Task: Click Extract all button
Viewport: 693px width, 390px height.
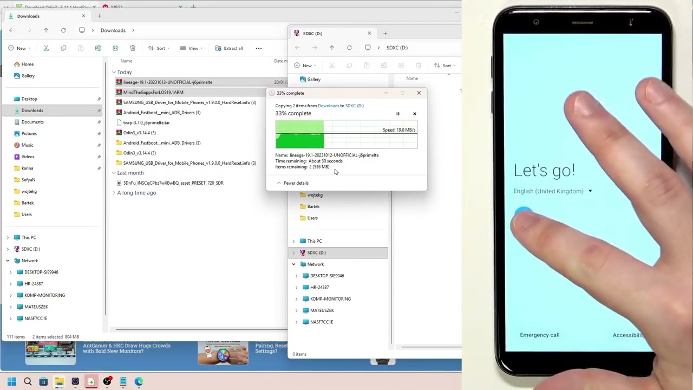Action: 229,48
